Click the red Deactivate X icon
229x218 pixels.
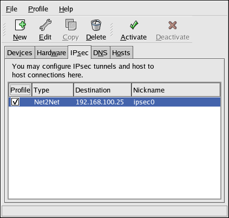[x=173, y=25]
